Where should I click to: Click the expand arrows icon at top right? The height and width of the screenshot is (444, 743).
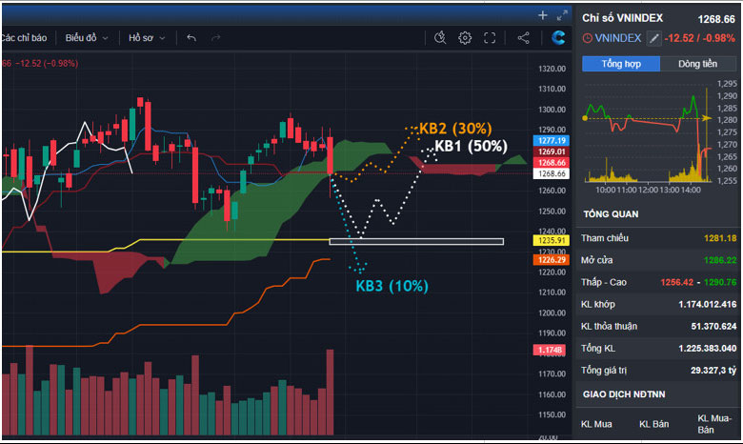pyautogui.click(x=560, y=15)
